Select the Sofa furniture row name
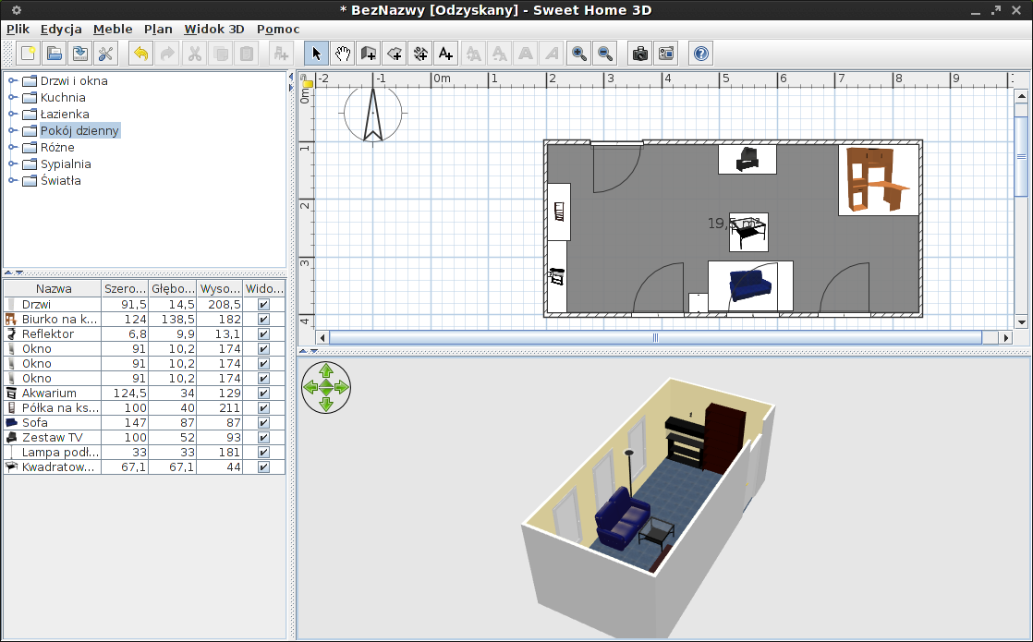Image resolution: width=1033 pixels, height=642 pixels. pos(35,423)
